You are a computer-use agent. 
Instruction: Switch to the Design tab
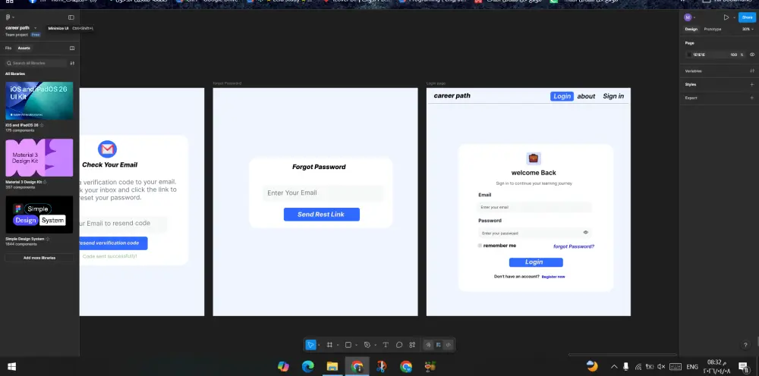[x=691, y=29]
